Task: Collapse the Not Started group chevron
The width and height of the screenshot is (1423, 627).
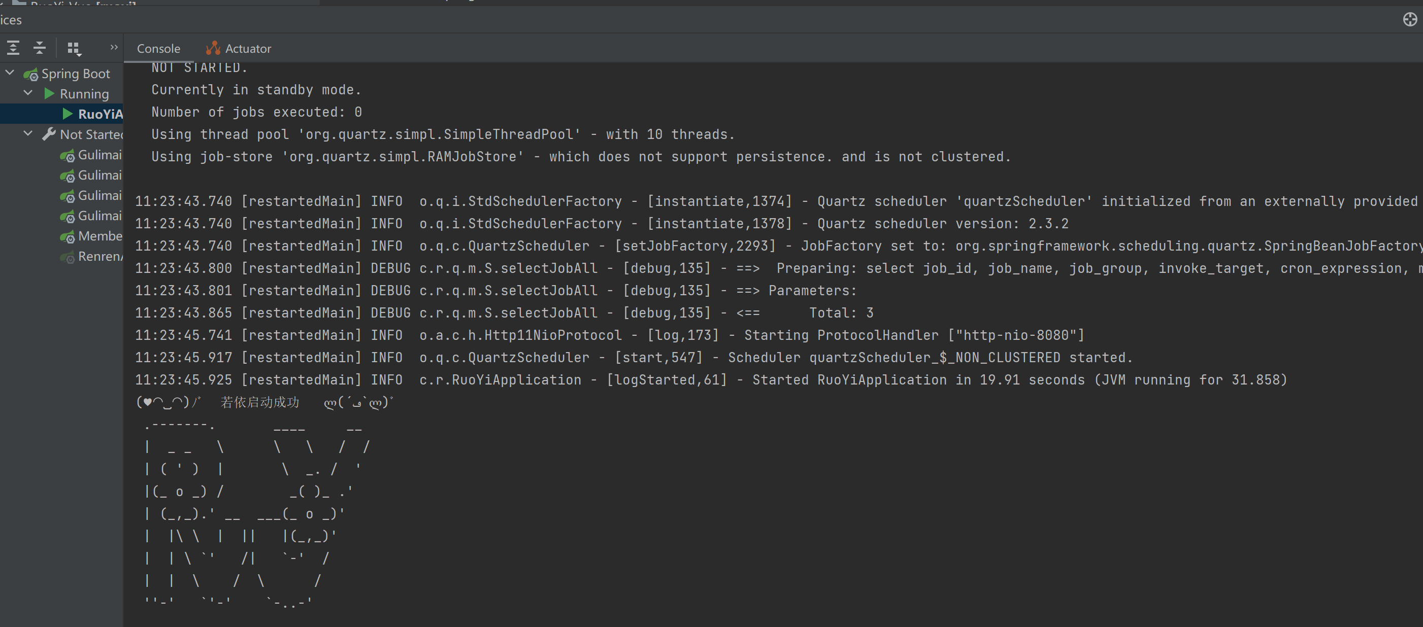Action: click(28, 133)
